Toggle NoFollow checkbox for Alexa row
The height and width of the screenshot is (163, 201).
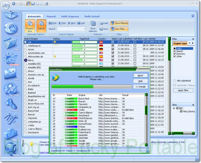pos(135,60)
